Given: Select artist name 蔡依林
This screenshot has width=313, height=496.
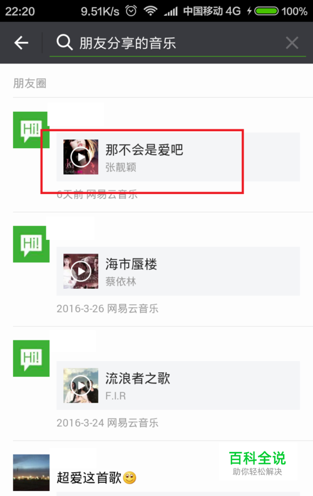Looking at the screenshot, I should click(121, 281).
